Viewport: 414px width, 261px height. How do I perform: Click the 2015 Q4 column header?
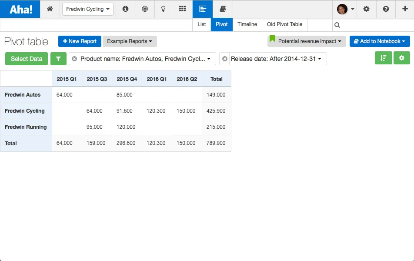pos(127,79)
